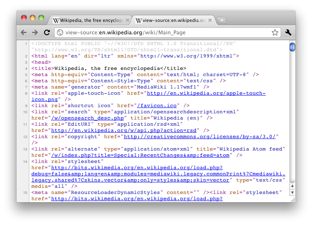This screenshot has height=225, width=312.
Task: Open the /favicon.ico link
Action: click(x=157, y=105)
